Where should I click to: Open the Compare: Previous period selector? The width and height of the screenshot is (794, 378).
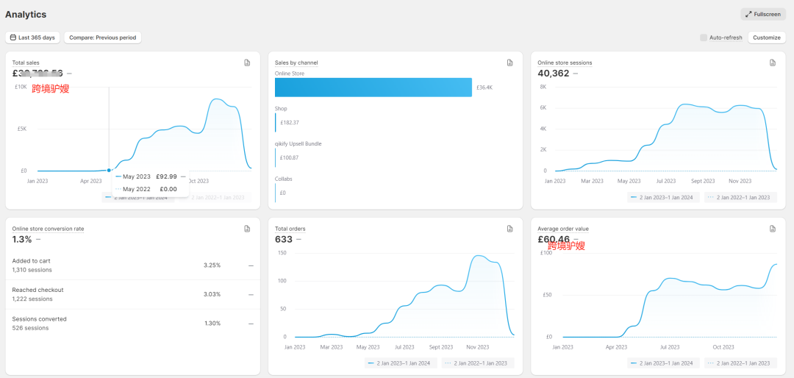coord(103,38)
